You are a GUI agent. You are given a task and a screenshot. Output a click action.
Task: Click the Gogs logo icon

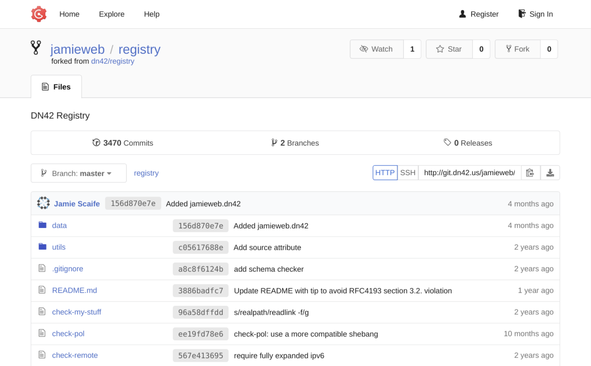(39, 14)
